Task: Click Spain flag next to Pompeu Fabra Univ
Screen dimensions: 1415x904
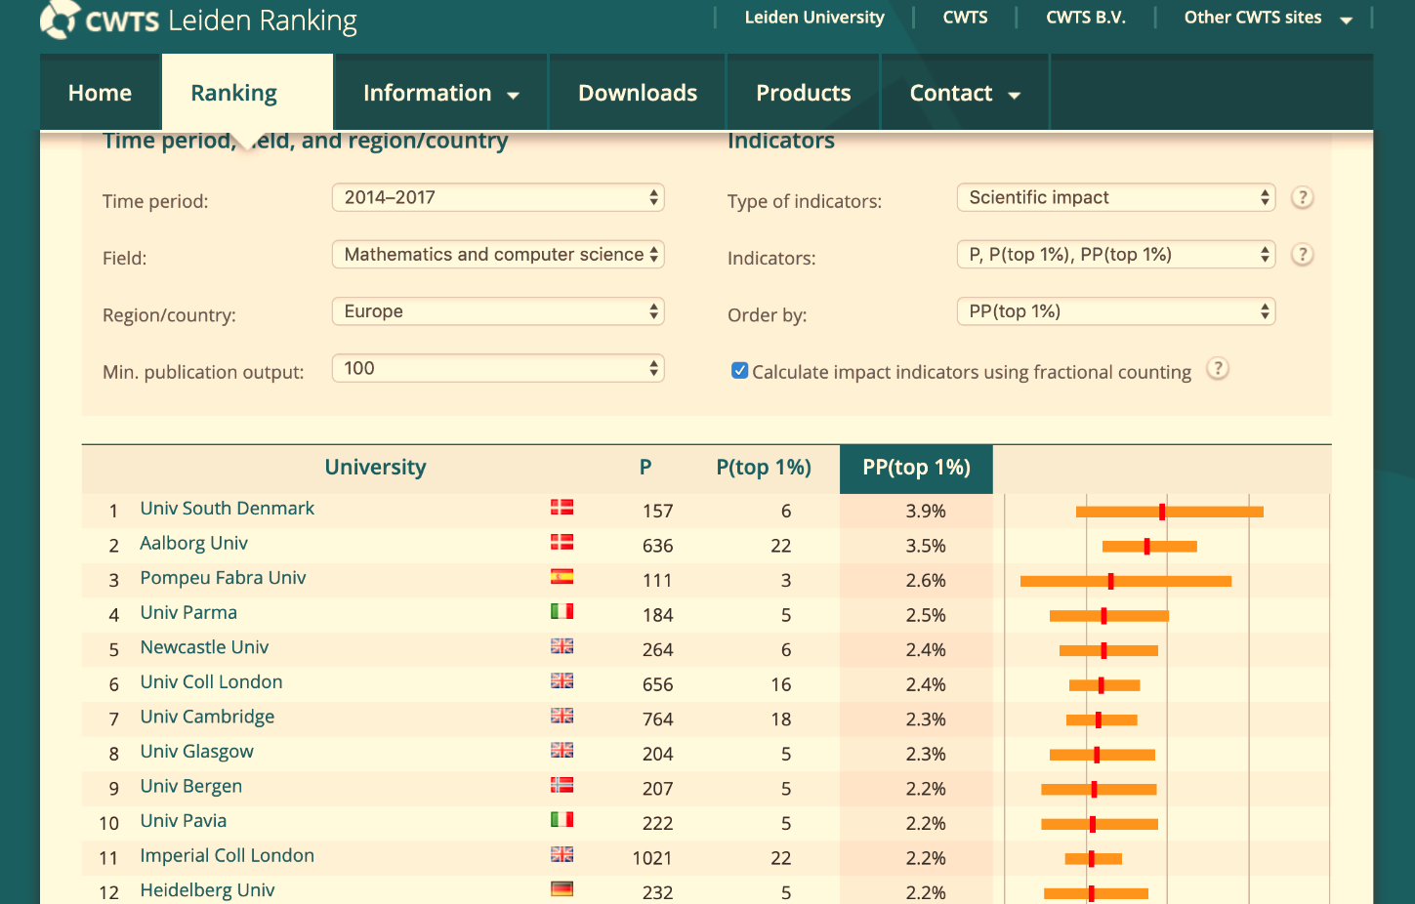Action: 562,576
